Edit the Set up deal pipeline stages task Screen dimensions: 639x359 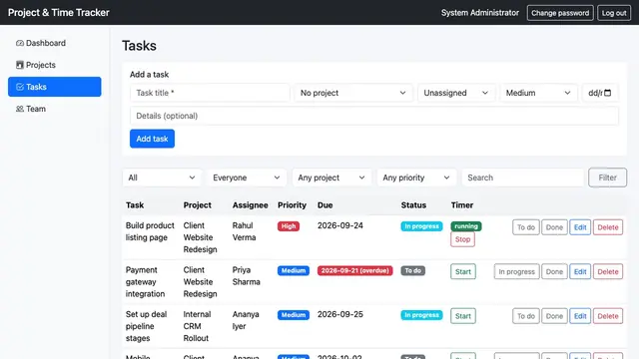(580, 316)
